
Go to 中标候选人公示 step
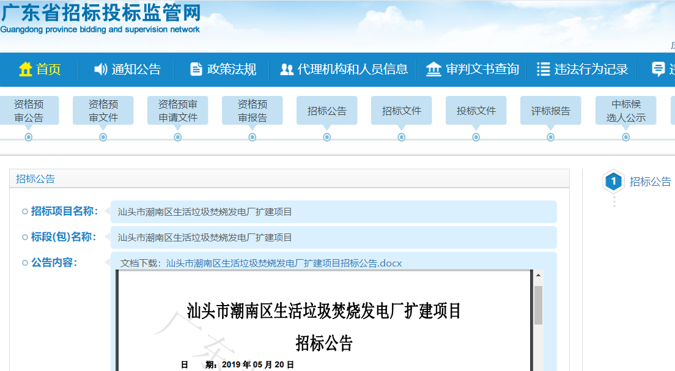point(625,111)
